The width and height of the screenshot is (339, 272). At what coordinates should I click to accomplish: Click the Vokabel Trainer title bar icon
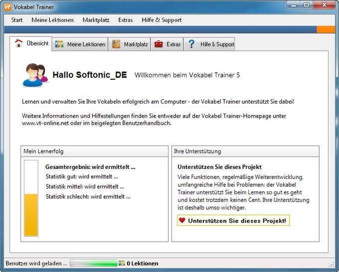point(7,7)
